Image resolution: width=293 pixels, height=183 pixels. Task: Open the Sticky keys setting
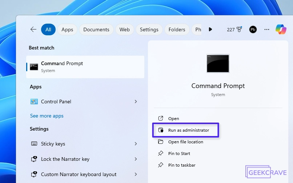[85, 144]
